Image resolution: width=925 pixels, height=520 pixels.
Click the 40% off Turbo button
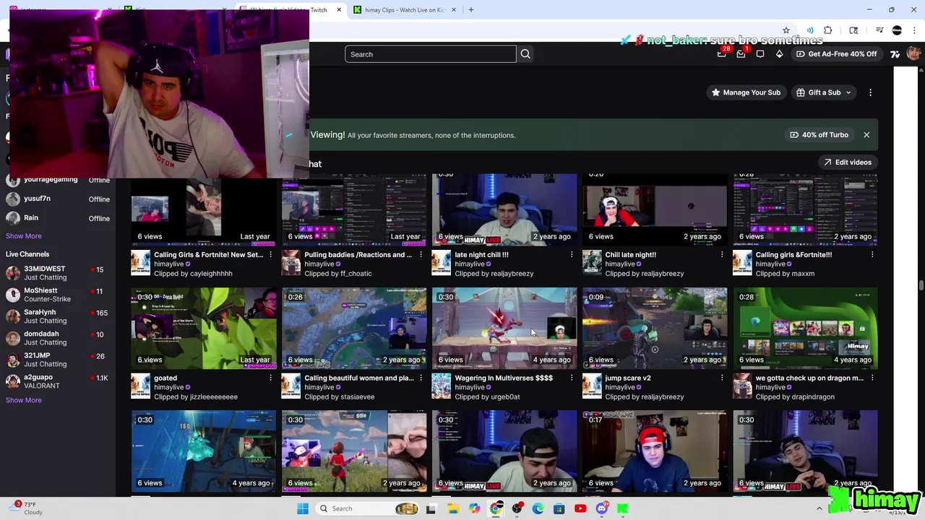pyautogui.click(x=819, y=135)
